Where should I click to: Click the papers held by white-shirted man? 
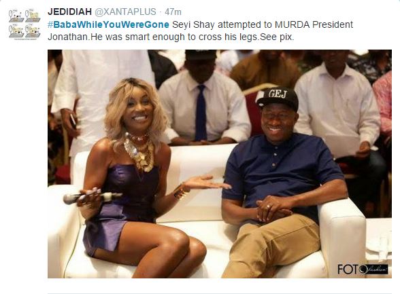coord(343,146)
